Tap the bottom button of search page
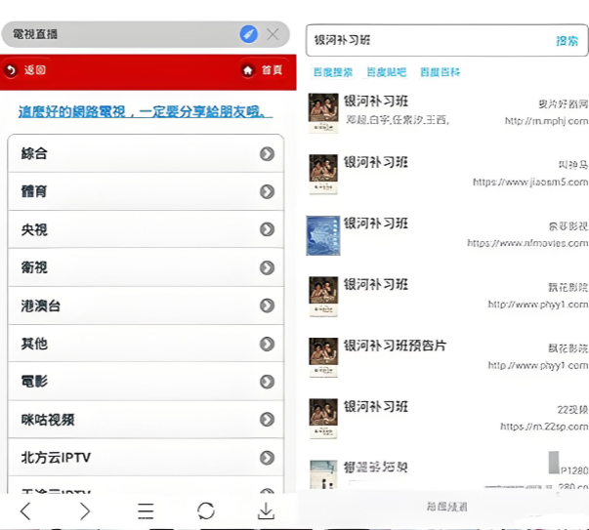This screenshot has width=589, height=530. [446, 507]
